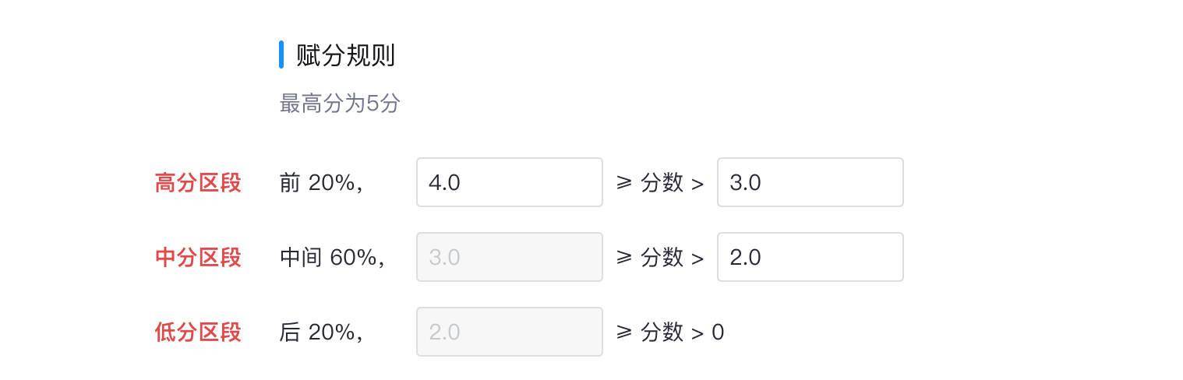Click the trailing 0 in 低分区段 row
Viewport: 1183px width, 380px height.
point(718,332)
